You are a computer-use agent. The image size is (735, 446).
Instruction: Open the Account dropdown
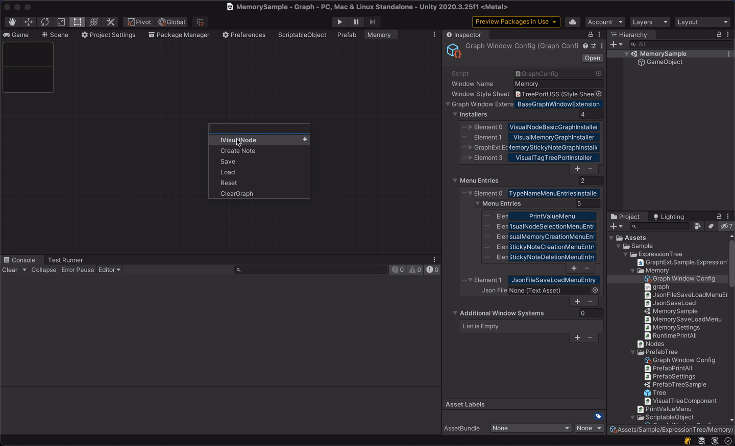tap(605, 22)
